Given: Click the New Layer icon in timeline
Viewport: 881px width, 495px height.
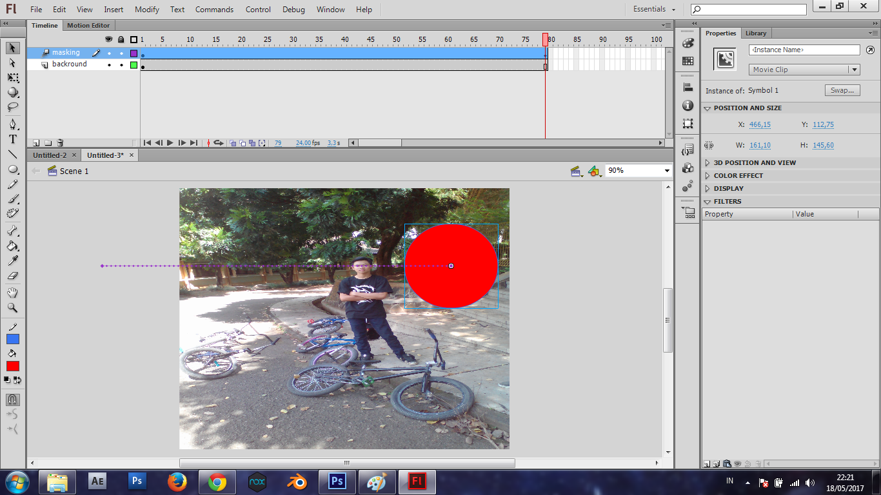Looking at the screenshot, I should [37, 143].
